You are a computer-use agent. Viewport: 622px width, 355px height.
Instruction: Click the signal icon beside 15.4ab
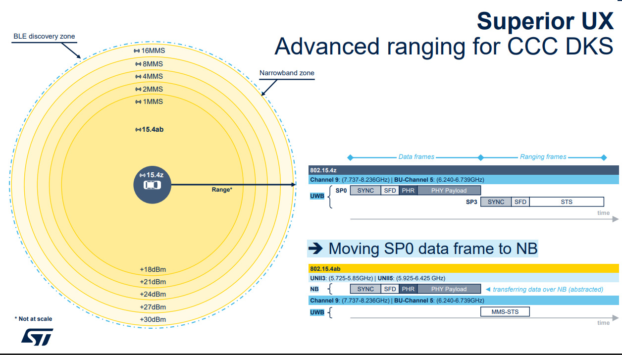(138, 130)
